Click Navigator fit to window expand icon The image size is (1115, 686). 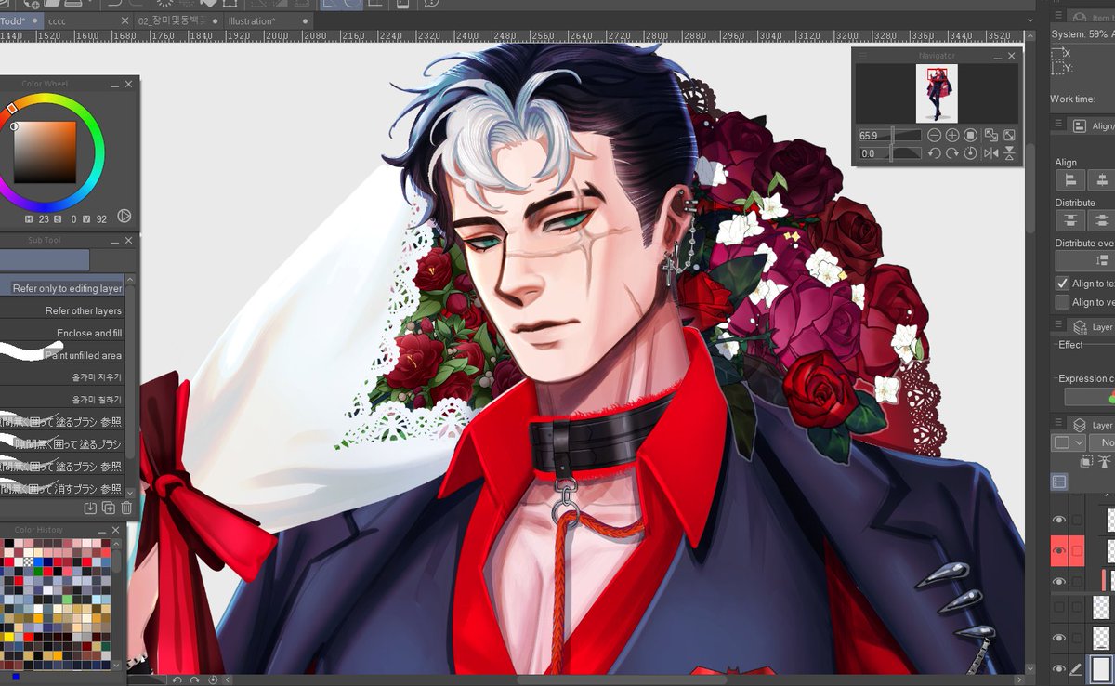tap(1009, 136)
